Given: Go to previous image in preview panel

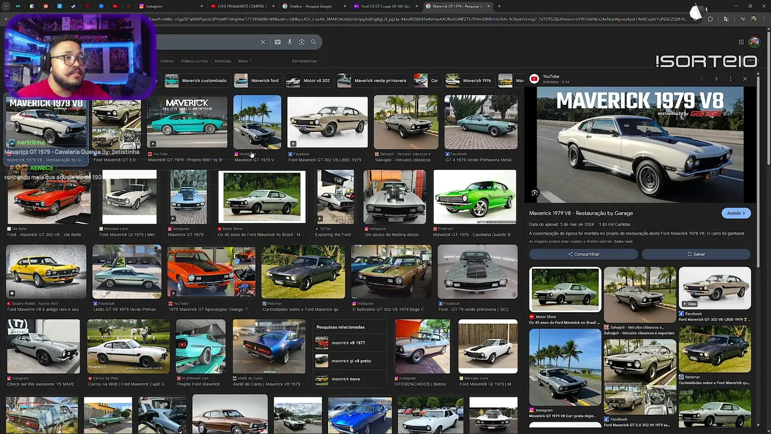Looking at the screenshot, I should click(x=701, y=79).
